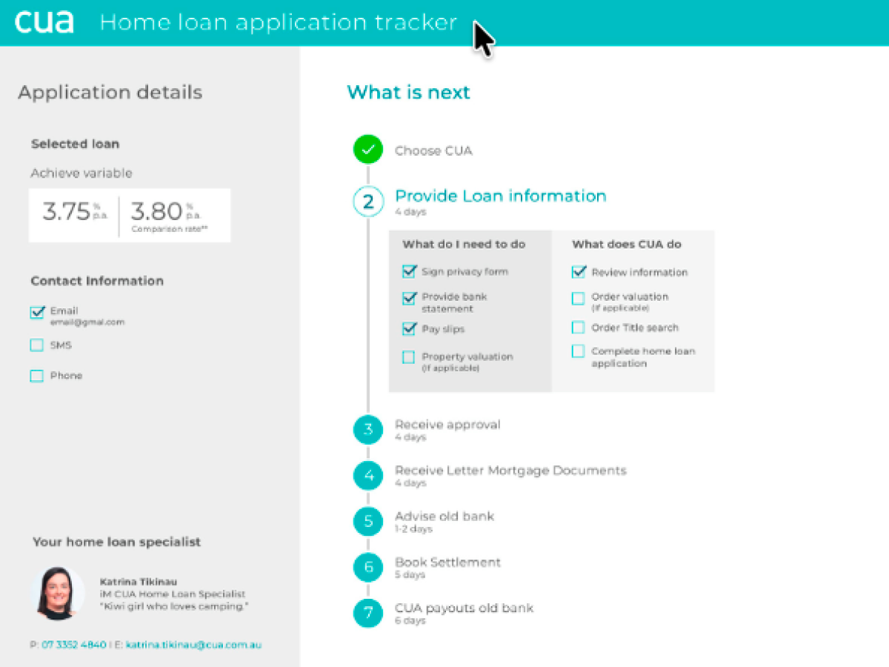889x667 pixels.
Task: Click the CUA logo in the header
Action: point(44,22)
